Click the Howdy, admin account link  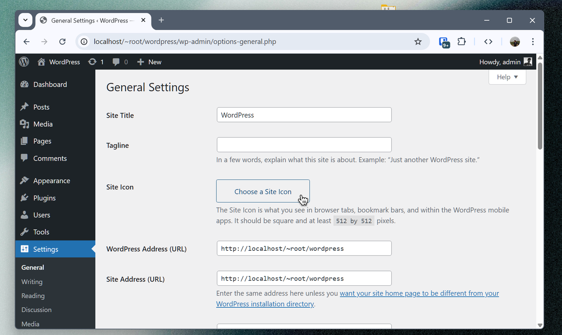506,62
